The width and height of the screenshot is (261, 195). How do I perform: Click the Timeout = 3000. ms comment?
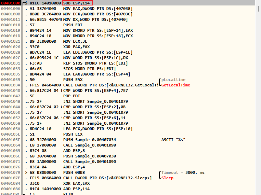tap(183, 172)
